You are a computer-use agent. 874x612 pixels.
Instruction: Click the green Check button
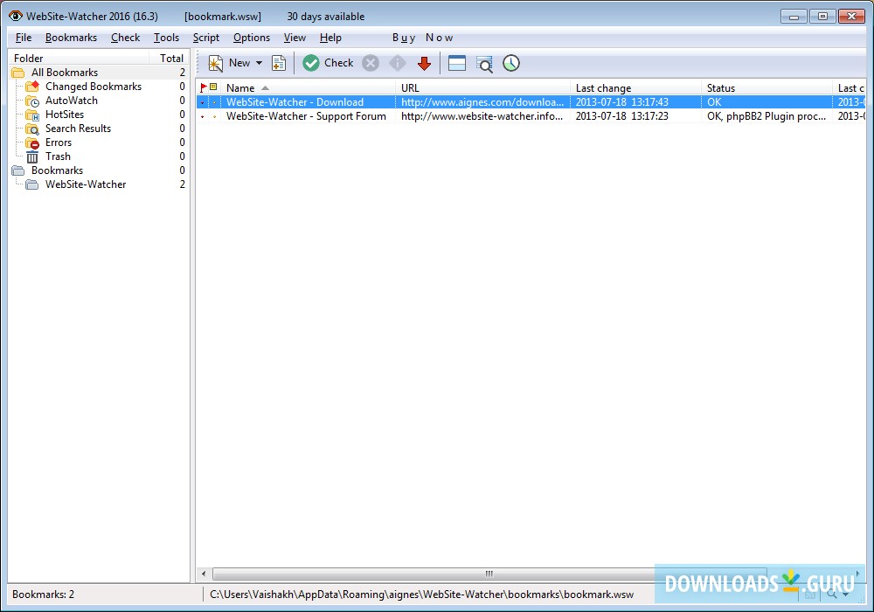[328, 63]
